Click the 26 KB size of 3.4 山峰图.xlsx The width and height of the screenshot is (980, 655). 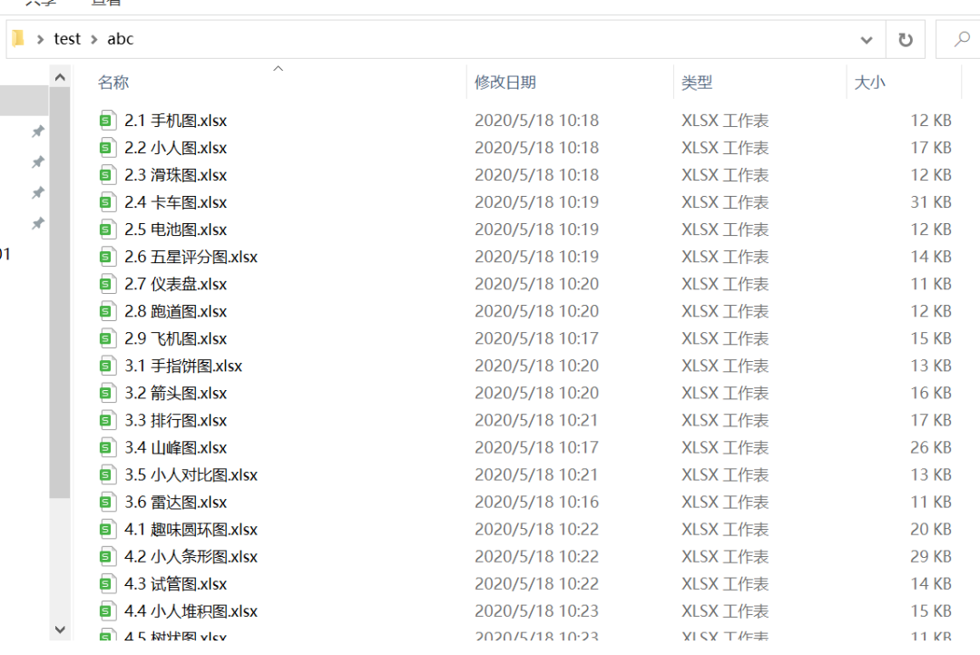click(931, 447)
